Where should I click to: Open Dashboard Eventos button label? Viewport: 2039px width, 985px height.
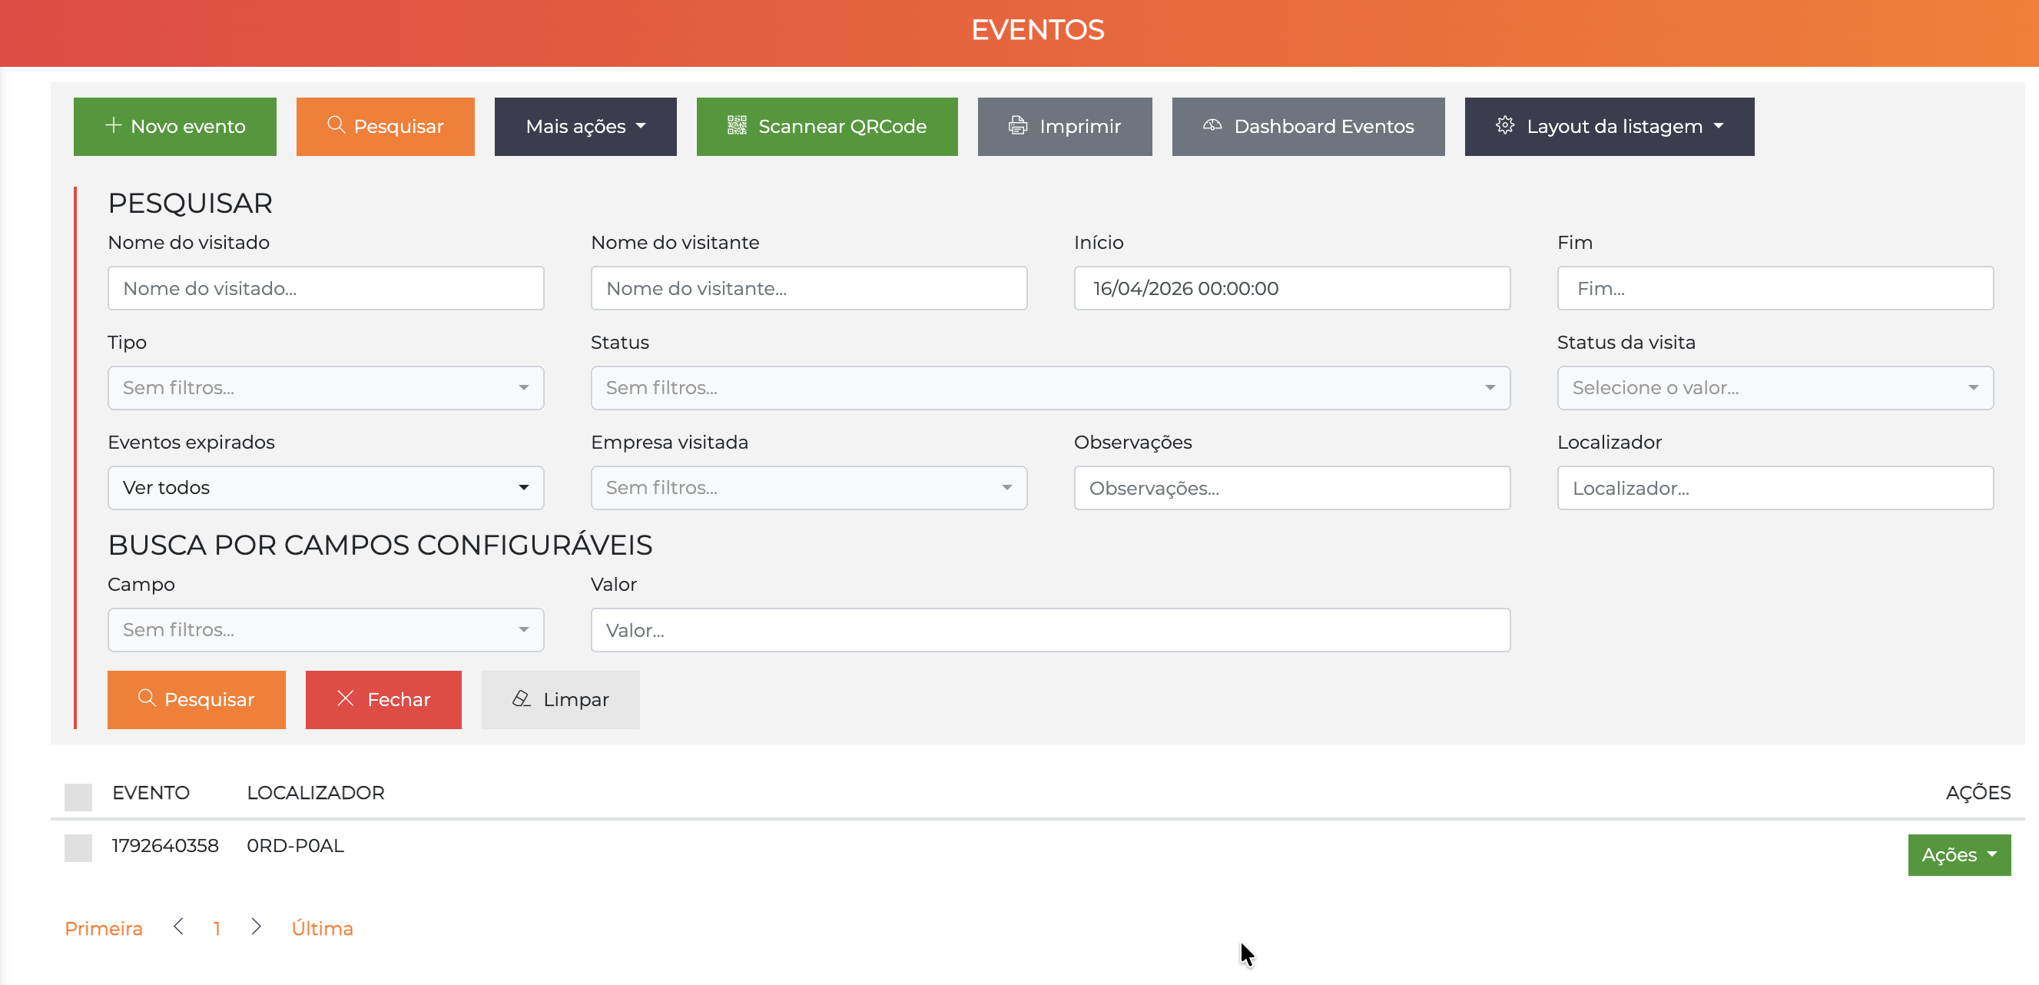(x=1324, y=127)
